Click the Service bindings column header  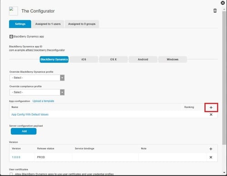click(x=84, y=148)
